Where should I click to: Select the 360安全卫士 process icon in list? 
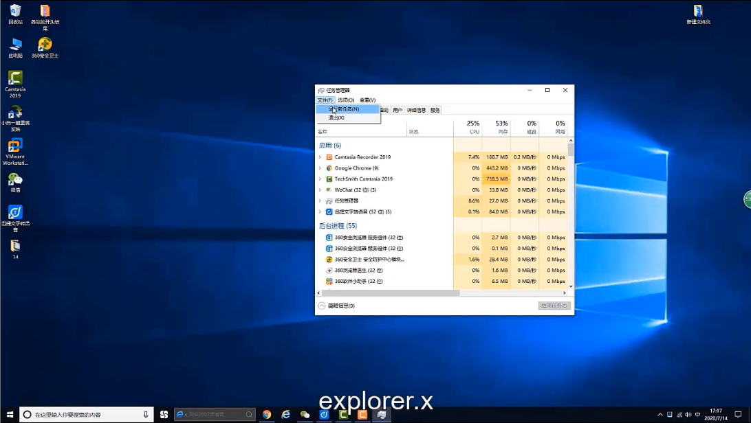pos(329,260)
